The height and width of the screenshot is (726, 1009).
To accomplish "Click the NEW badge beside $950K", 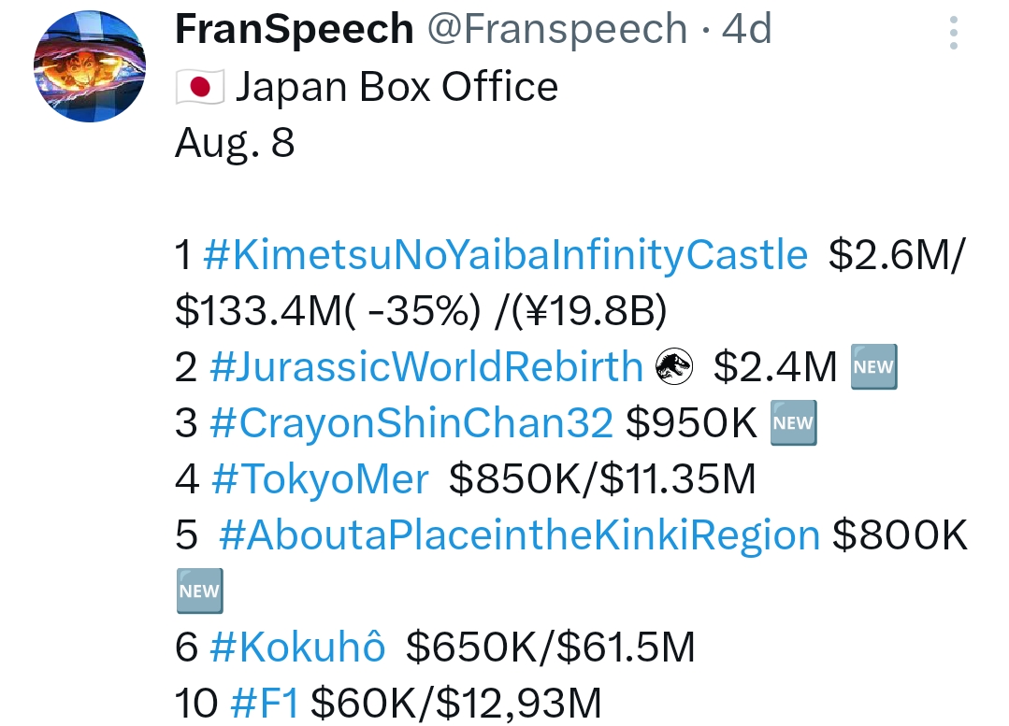I will (x=792, y=423).
